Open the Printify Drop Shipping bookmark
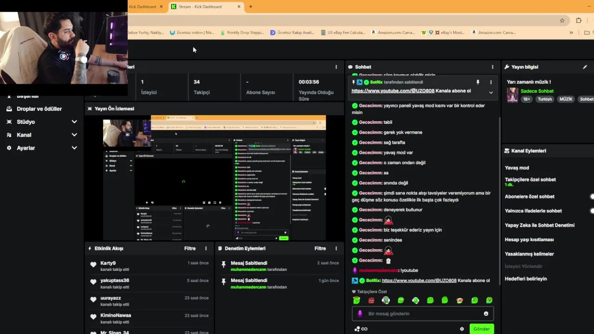 (242, 32)
